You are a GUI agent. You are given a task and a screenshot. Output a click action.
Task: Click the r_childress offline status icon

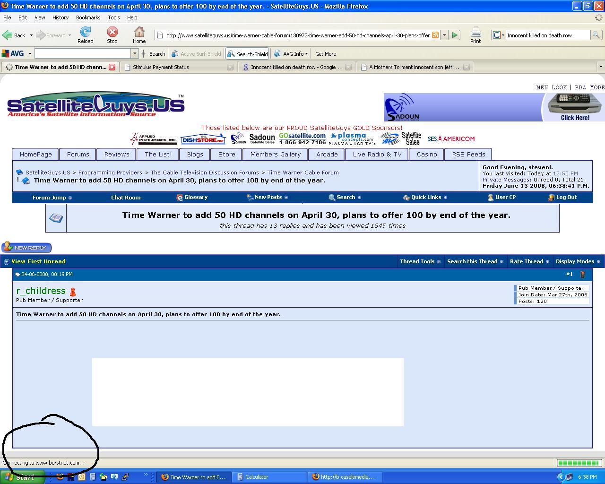[72, 292]
